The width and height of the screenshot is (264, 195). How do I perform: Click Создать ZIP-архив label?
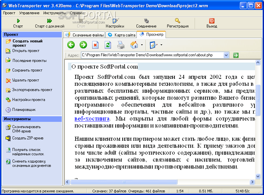(28, 138)
